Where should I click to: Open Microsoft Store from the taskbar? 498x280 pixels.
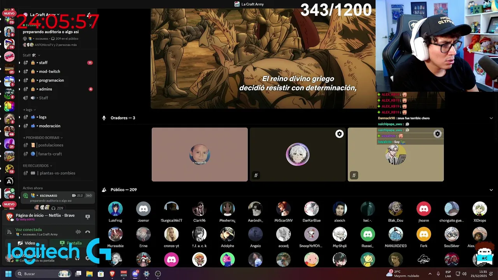pos(101,274)
